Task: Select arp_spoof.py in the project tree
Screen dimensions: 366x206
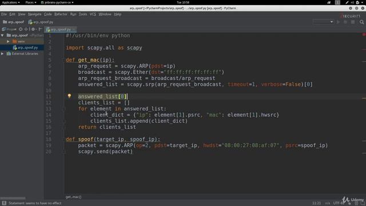Action: click(25, 47)
